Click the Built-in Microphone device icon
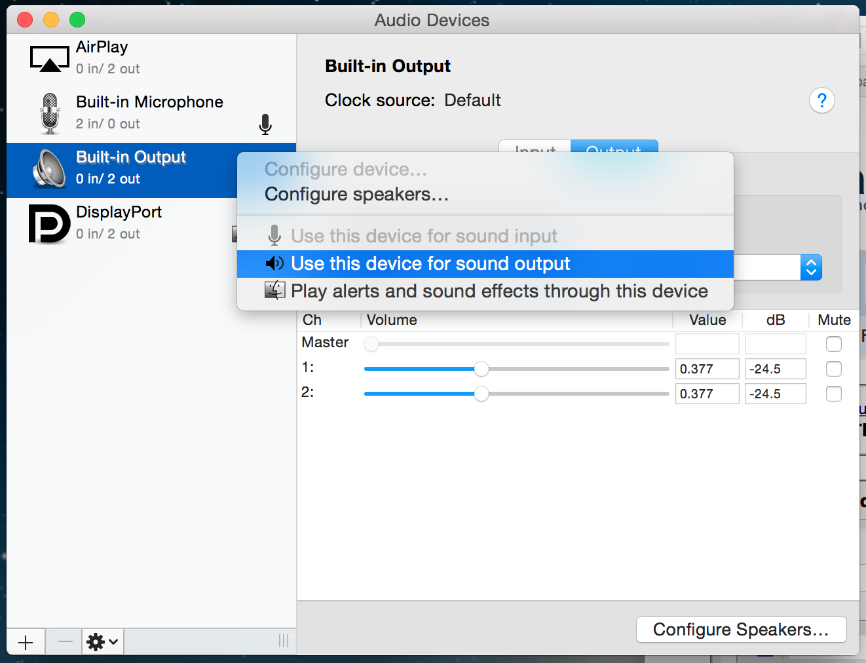 click(50, 113)
